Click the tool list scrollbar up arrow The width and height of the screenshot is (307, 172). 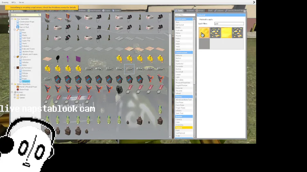(x=194, y=19)
